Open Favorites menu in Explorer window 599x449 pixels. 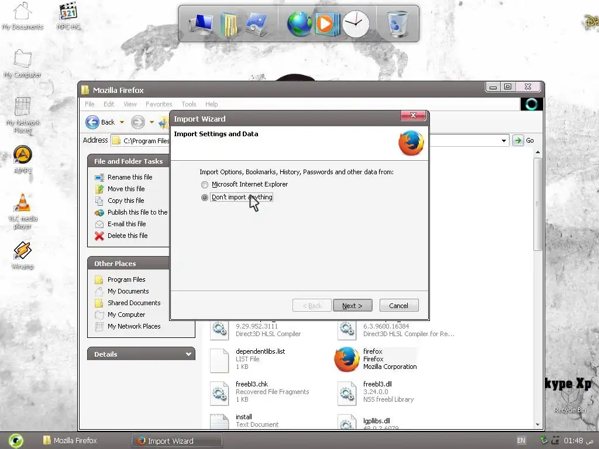(x=159, y=104)
